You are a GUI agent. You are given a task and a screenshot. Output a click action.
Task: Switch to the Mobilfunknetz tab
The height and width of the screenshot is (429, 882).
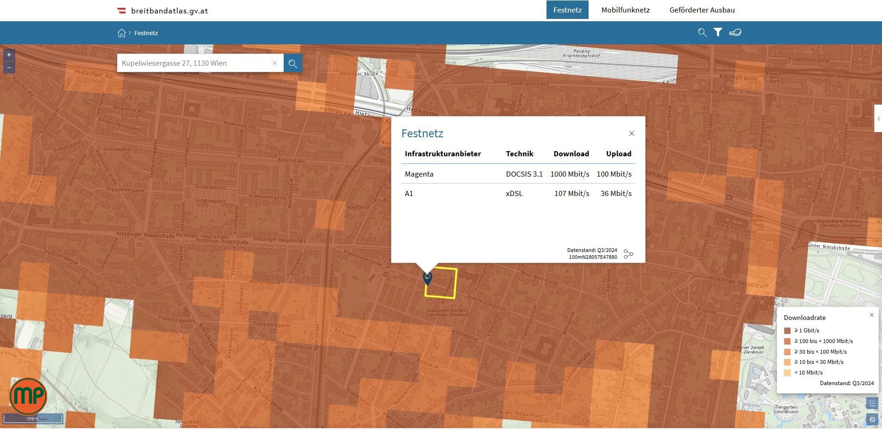625,10
